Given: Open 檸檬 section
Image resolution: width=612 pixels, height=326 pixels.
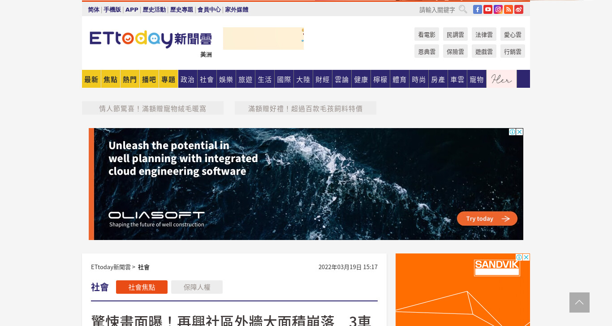Looking at the screenshot, I should pyautogui.click(x=380, y=79).
